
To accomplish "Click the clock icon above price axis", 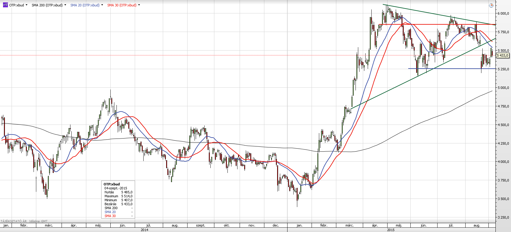I will point(491,5).
